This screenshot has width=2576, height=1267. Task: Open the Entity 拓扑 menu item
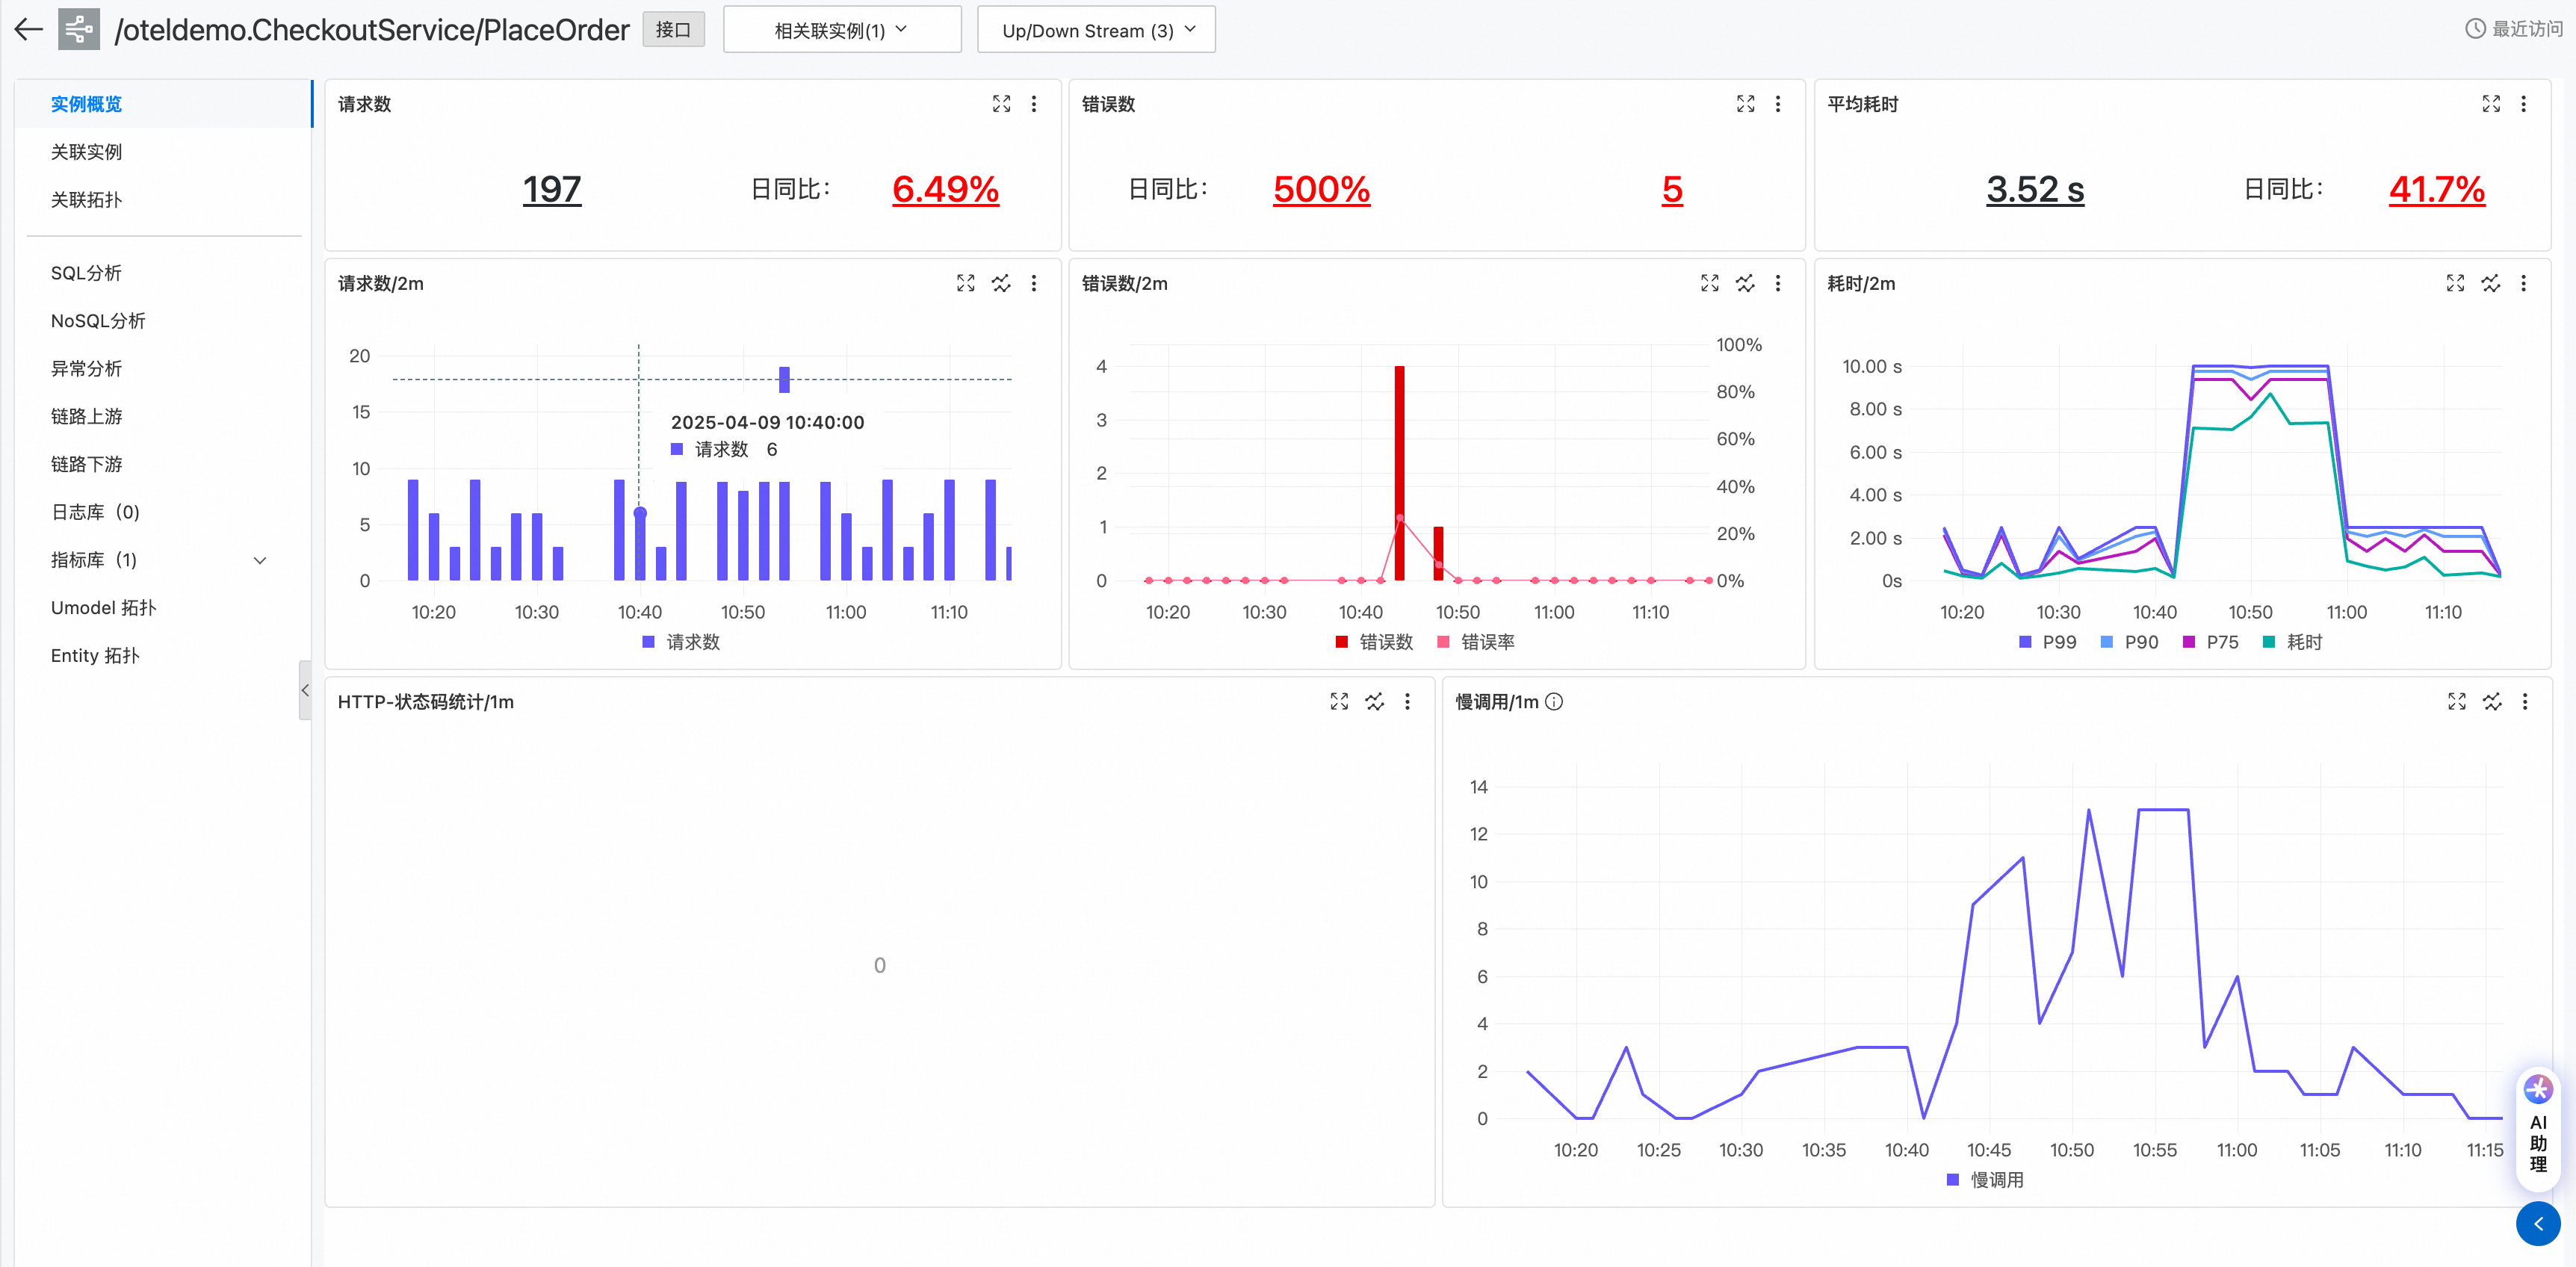(x=163, y=656)
